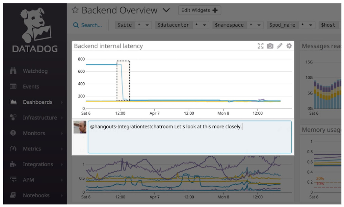Click the Monitors alert icon
This screenshot has height=207, width=344.
click(13, 133)
